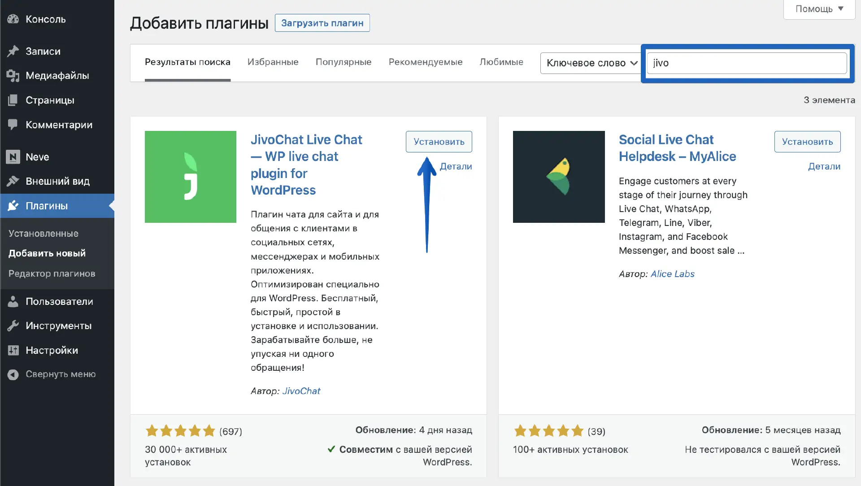Click the Страницы pages icon

pyautogui.click(x=13, y=100)
